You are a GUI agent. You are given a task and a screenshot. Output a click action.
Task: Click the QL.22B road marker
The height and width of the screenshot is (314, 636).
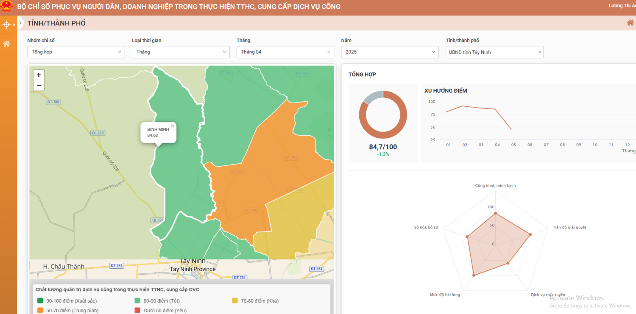coord(98,133)
